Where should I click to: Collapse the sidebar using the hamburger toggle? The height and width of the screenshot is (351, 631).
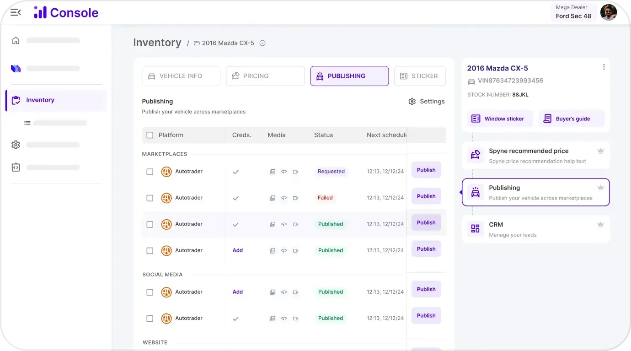point(15,12)
